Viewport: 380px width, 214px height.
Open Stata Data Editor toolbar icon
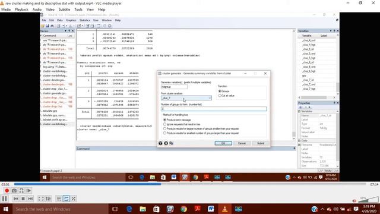click(87, 26)
